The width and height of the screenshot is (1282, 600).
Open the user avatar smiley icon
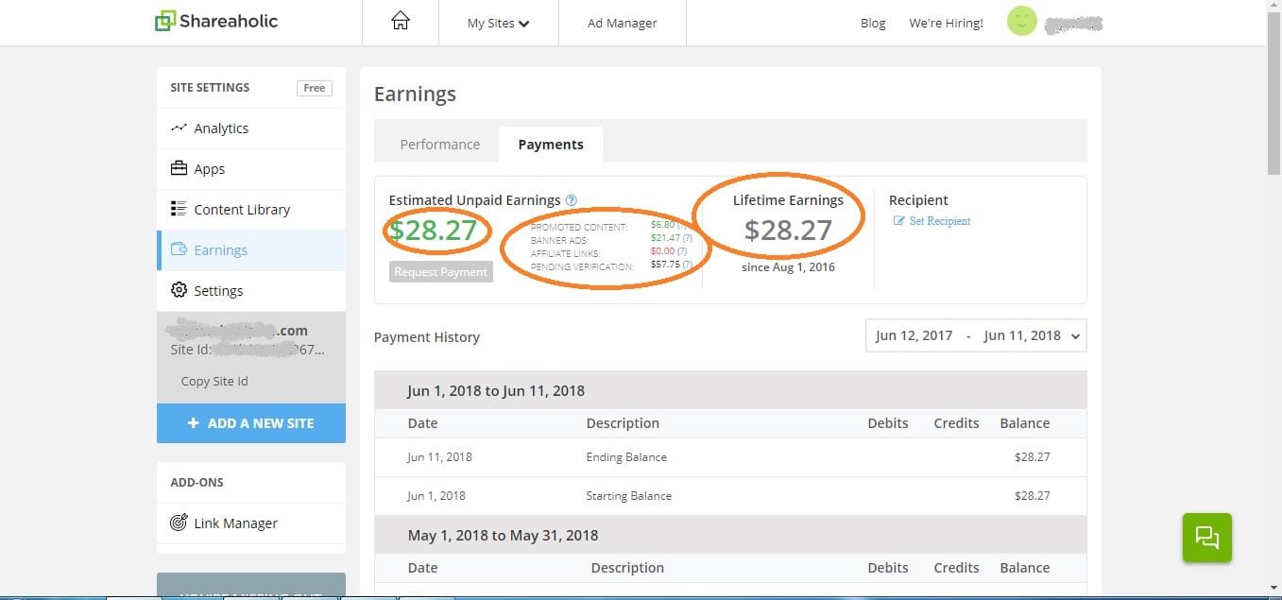point(1021,22)
